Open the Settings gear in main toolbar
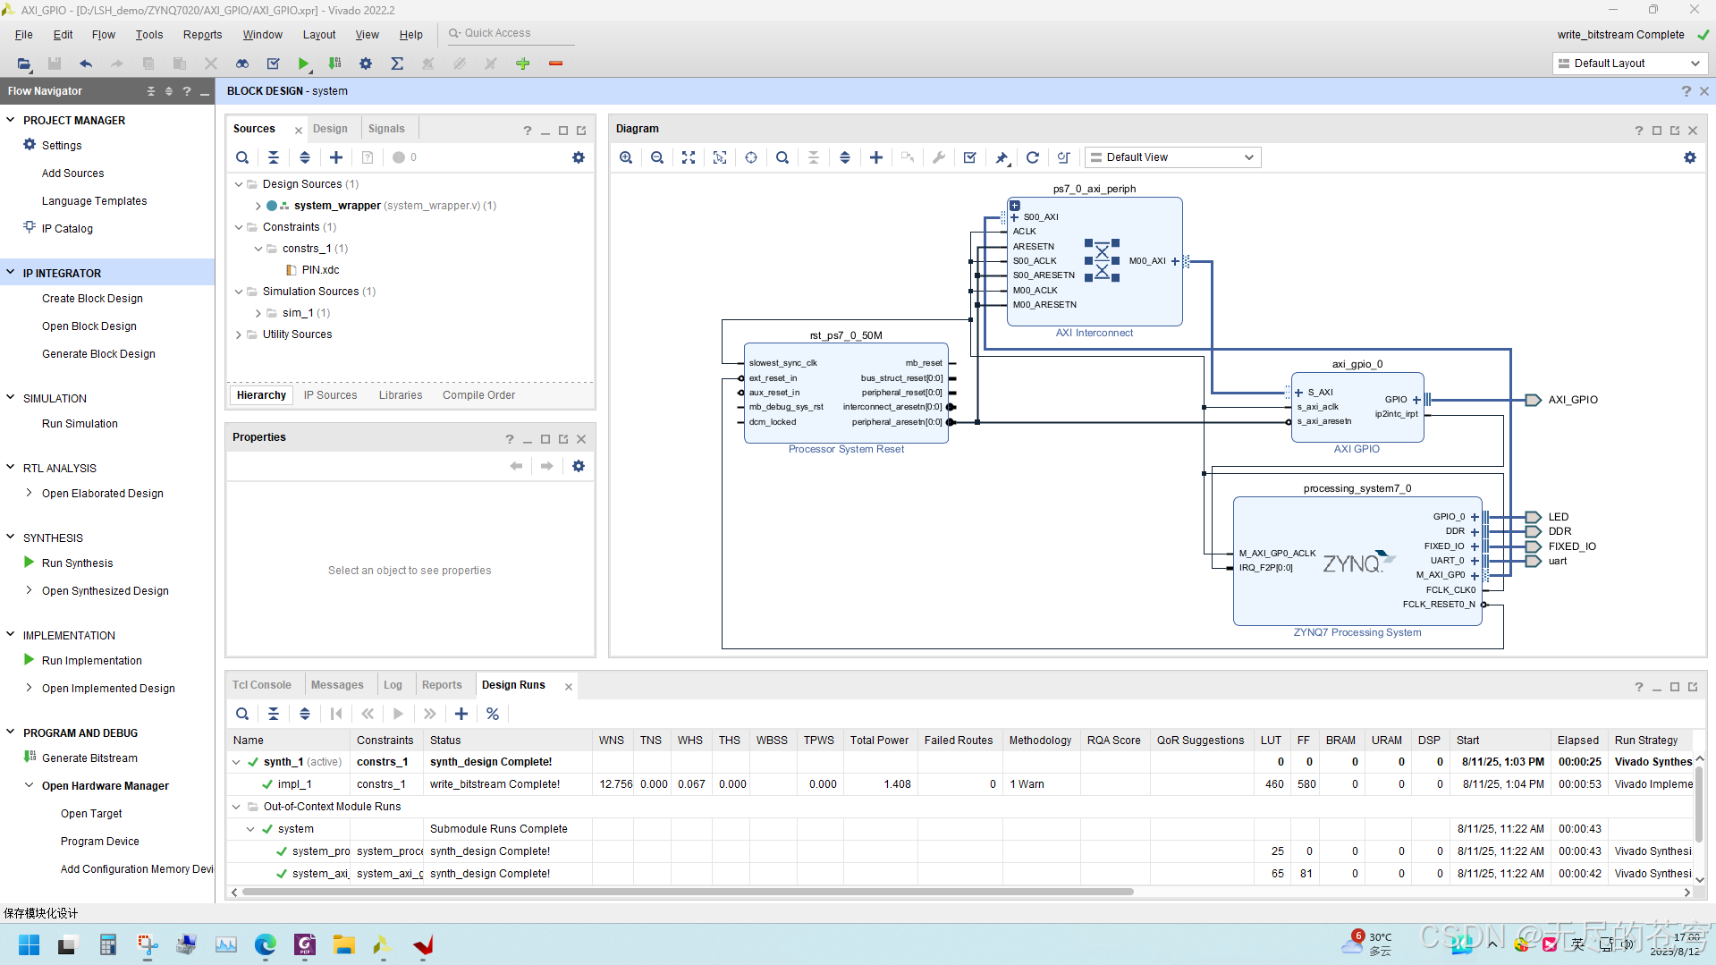Viewport: 1716px width, 965px height. (366, 63)
